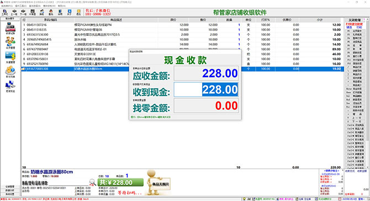Select row with barcode 359685749685415

(x=182, y=39)
